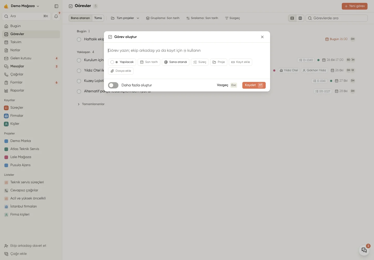Open the chat bubble widget icon
Image resolution: width=374 pixels, height=260 pixels.
pyautogui.click(x=364, y=250)
